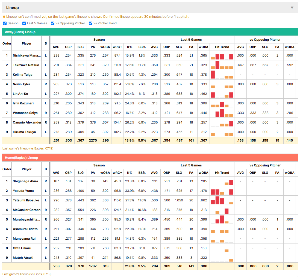Click Tatsumi Ryosuke's hit trend bars
Image resolution: width=300 pixels, height=279 pixels.
[222, 200]
